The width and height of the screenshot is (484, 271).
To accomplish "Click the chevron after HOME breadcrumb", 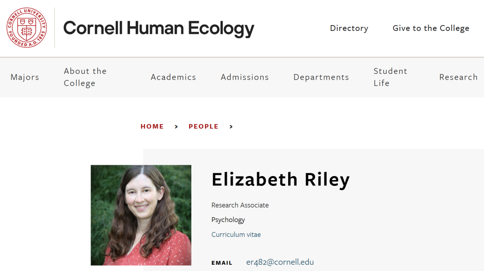I will [176, 127].
